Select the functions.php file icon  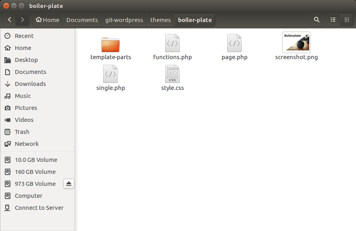pos(172,43)
